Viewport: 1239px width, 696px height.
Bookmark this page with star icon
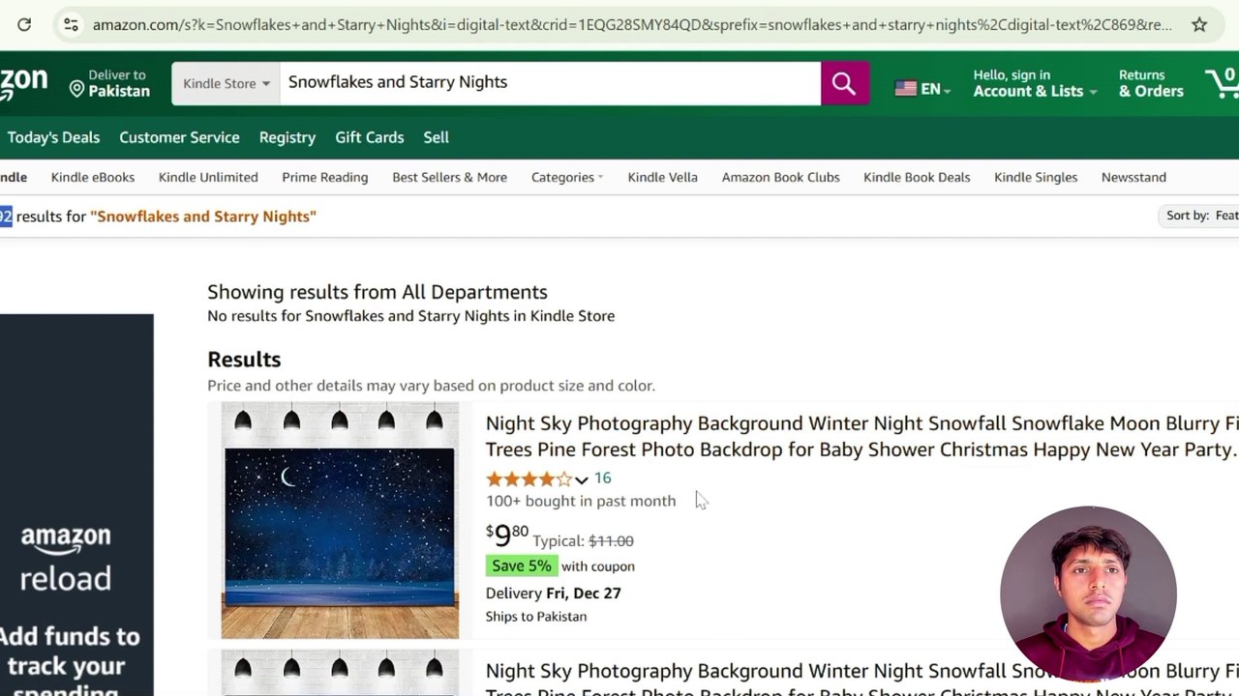(x=1199, y=24)
